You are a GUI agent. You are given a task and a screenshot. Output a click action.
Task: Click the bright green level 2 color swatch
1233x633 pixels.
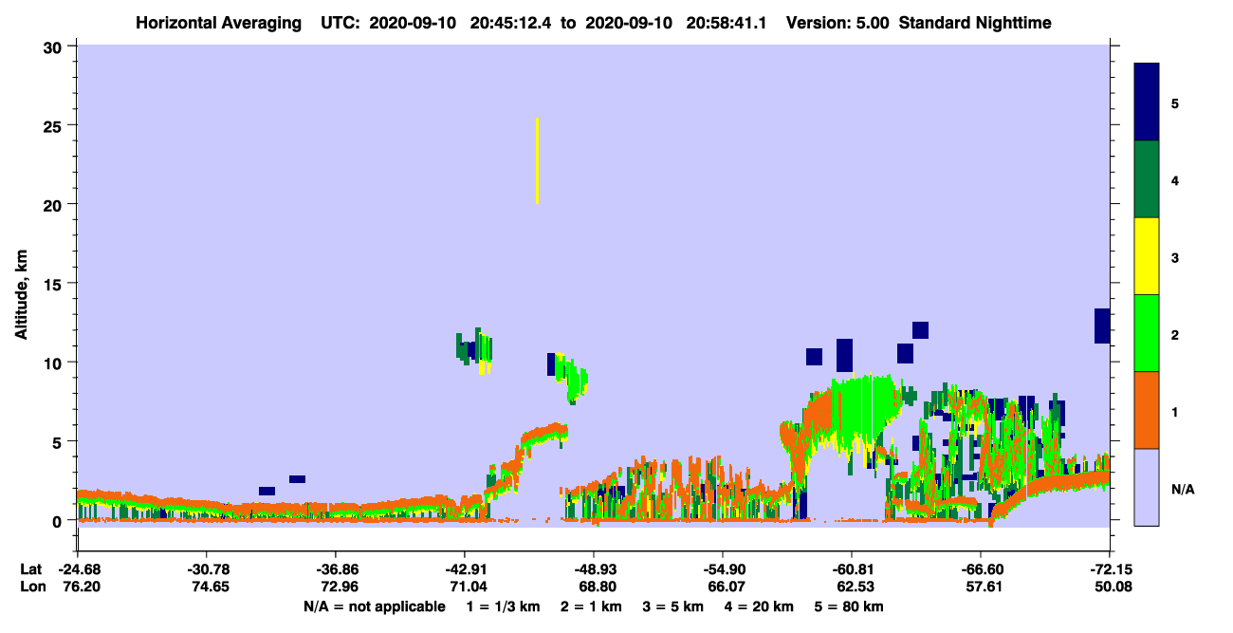point(1147,332)
